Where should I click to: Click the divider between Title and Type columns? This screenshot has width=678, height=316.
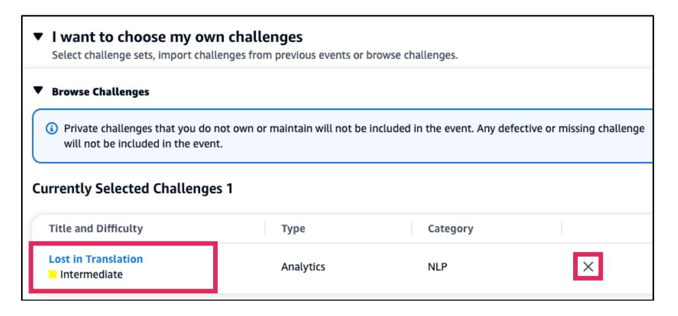click(266, 229)
